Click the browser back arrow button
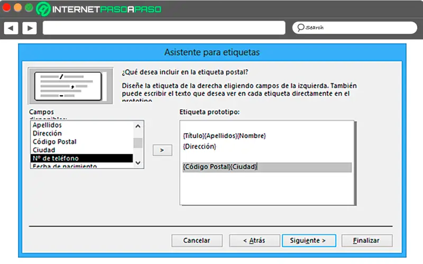This screenshot has width=423, height=264. click(x=11, y=28)
